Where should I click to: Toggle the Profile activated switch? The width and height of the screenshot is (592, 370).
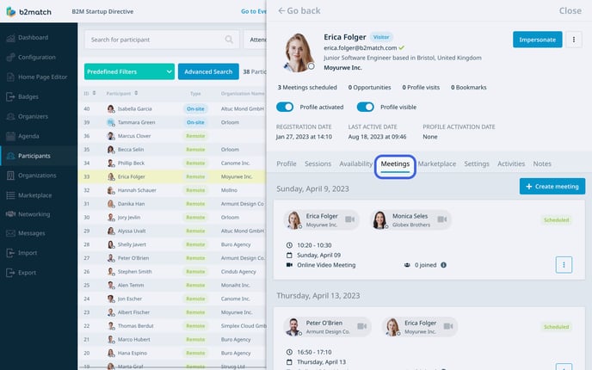(285, 108)
